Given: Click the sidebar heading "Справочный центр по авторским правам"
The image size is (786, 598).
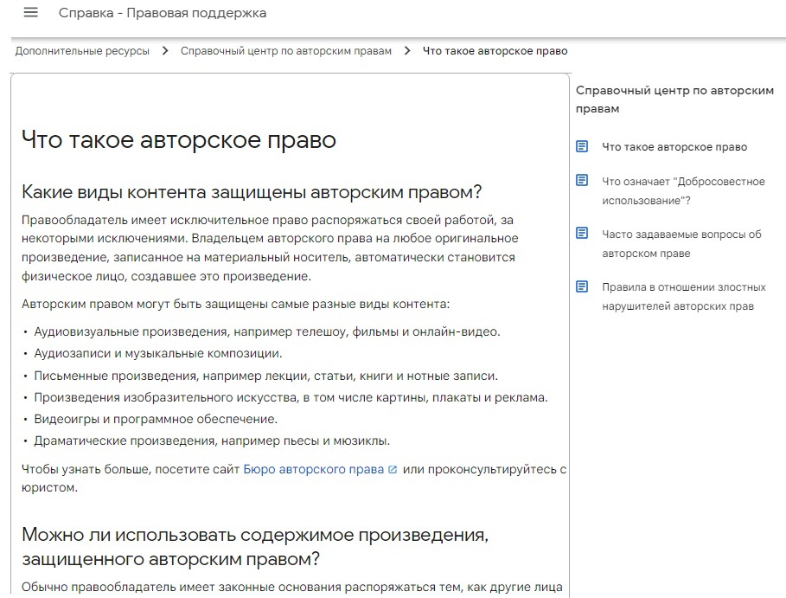Looking at the screenshot, I should (x=674, y=100).
